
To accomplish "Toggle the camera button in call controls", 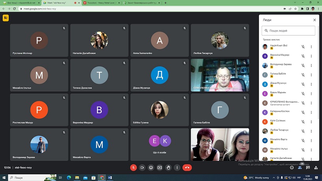I will (x=142, y=168).
